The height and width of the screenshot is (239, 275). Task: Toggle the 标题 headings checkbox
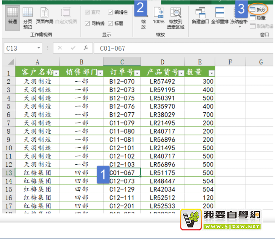111,24
